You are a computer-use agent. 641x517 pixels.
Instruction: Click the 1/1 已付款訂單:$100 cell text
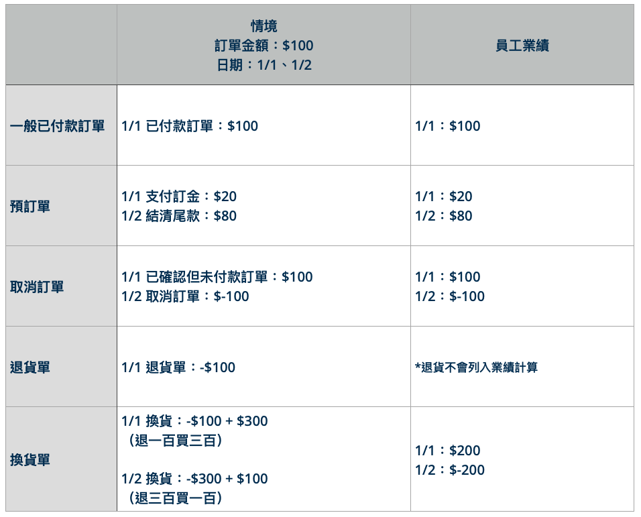coord(190,126)
